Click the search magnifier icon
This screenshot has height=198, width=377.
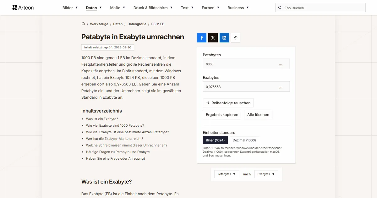click(280, 8)
